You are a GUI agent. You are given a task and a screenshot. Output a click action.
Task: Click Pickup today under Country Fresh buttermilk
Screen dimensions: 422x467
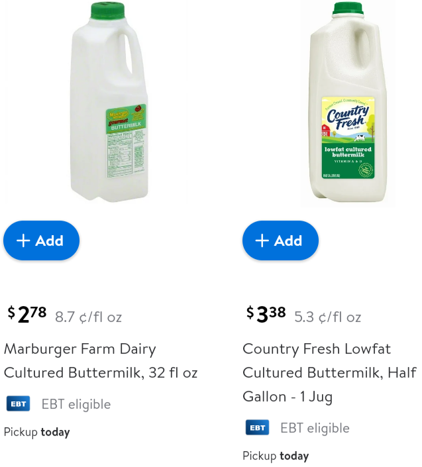pyautogui.click(x=276, y=456)
